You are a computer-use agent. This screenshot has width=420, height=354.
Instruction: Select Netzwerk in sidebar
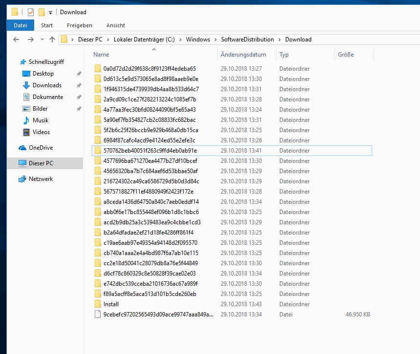(41, 179)
